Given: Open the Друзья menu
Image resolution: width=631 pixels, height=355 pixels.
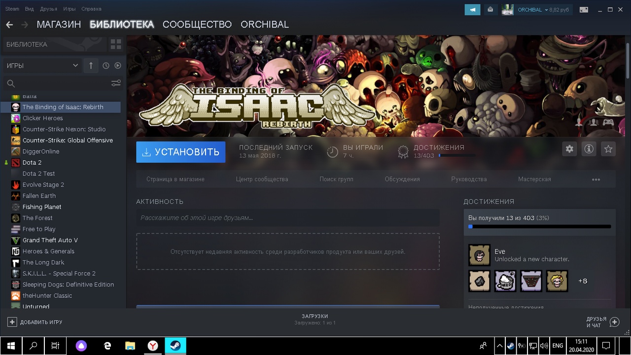Looking at the screenshot, I should [48, 9].
